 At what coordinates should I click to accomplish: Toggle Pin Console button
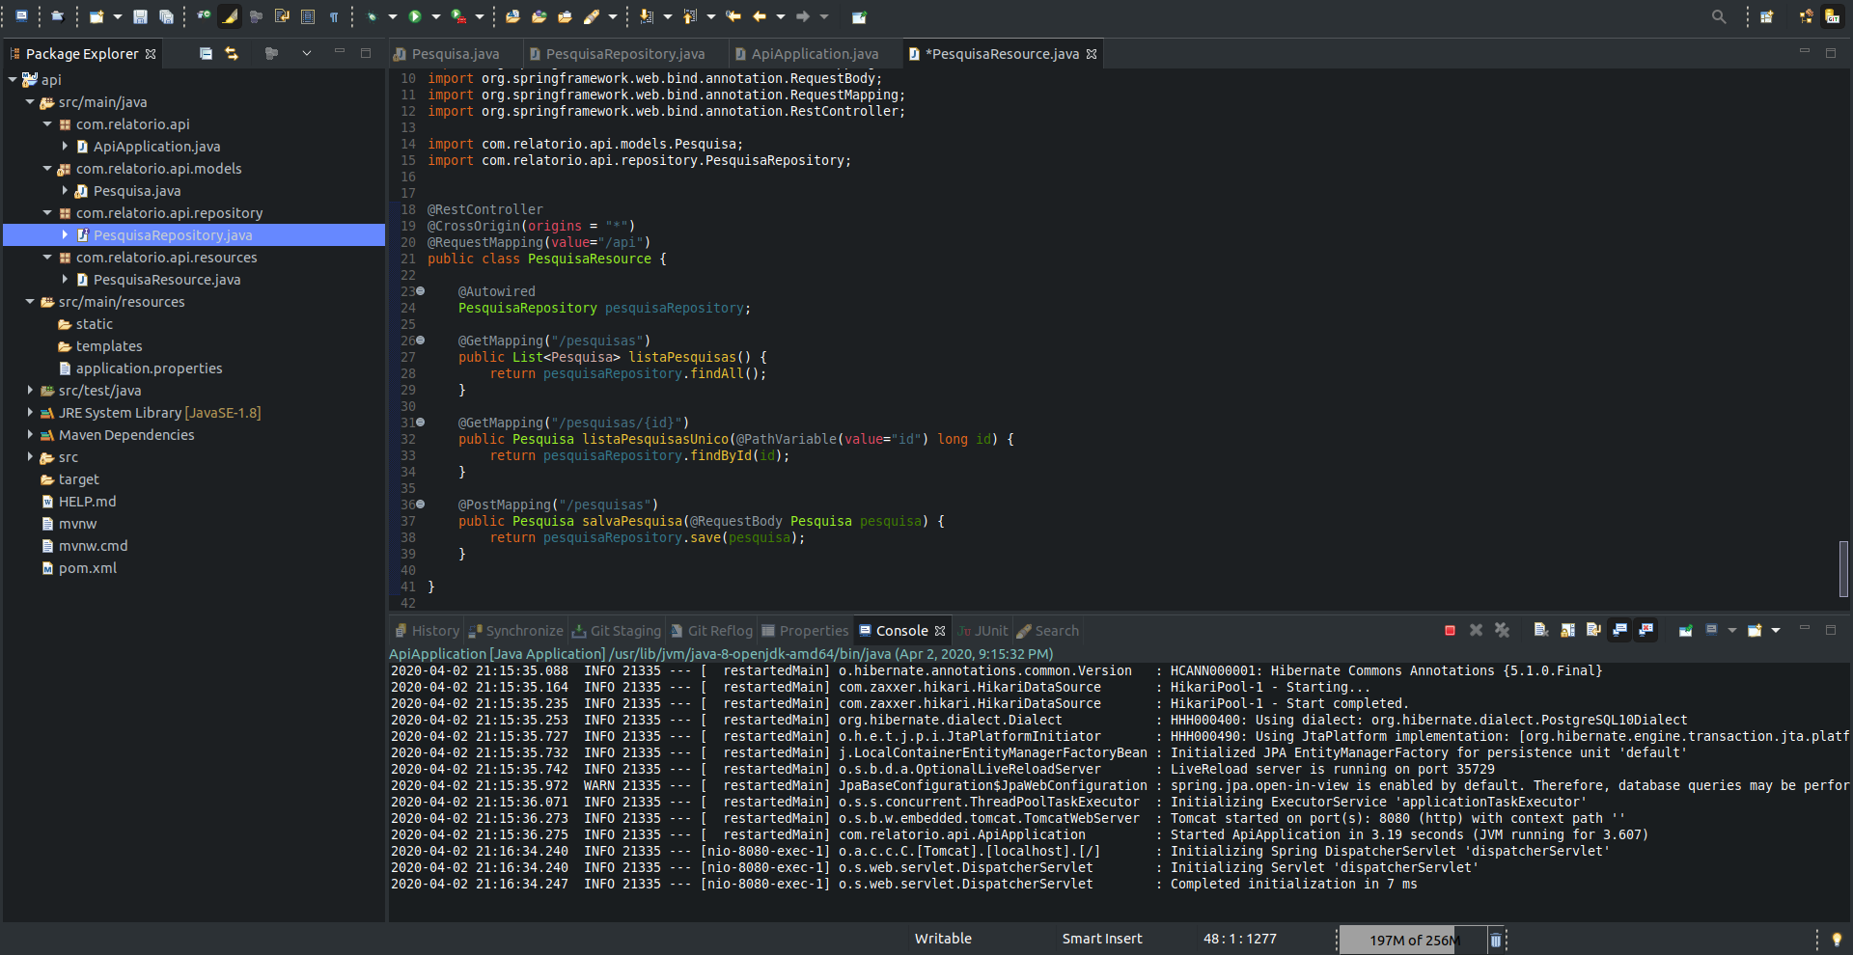click(1685, 630)
